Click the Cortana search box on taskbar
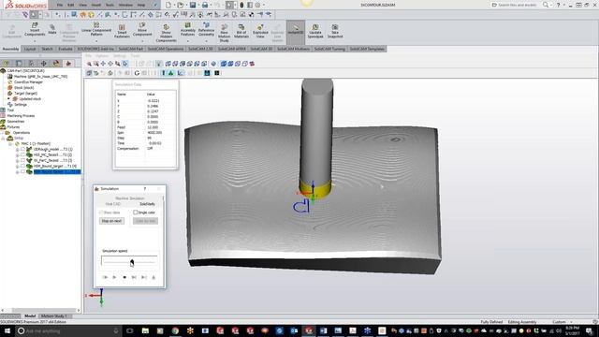 pos(68,330)
